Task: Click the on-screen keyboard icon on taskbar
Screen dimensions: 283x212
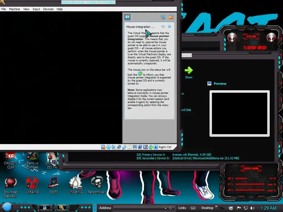Action: click(x=193, y=208)
